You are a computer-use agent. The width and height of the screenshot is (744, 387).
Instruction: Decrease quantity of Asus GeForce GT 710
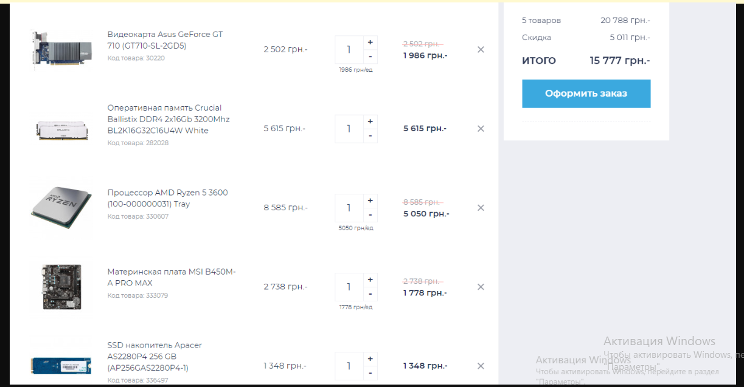[x=370, y=57]
